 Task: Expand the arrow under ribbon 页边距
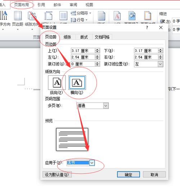pos(18,30)
